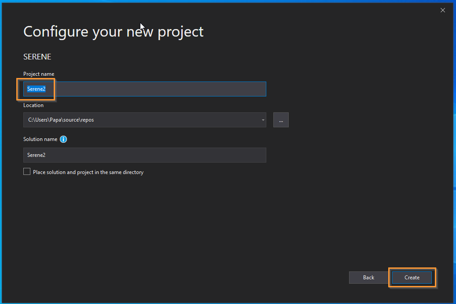This screenshot has height=304, width=456.
Task: Enable placing solution and project in same directory
Action: (x=27, y=171)
